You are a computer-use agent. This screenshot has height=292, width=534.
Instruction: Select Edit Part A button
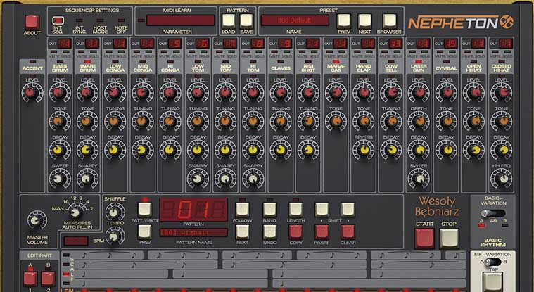30,279
